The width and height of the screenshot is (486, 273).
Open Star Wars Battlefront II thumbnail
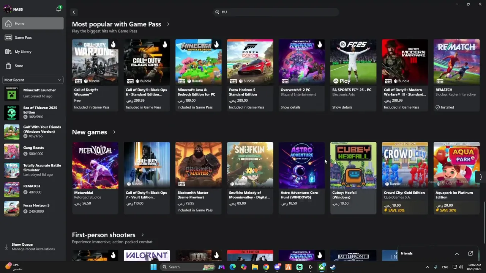[x=353, y=255]
